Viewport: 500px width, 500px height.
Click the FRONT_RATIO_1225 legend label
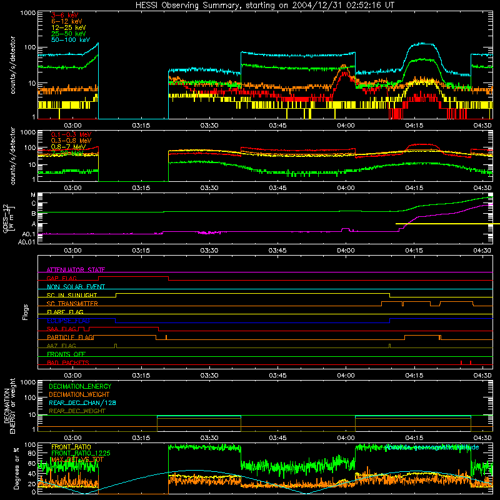point(81,453)
